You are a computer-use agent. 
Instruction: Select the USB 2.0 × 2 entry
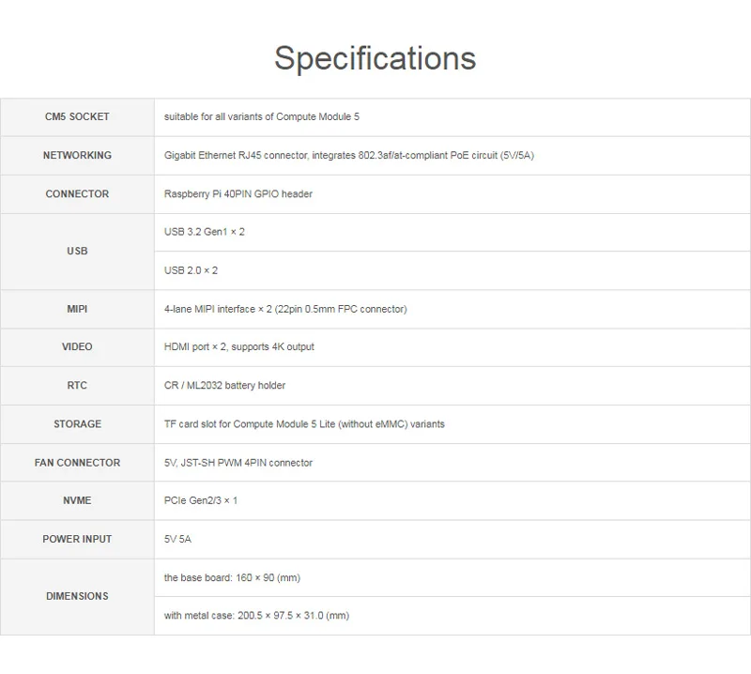191,270
